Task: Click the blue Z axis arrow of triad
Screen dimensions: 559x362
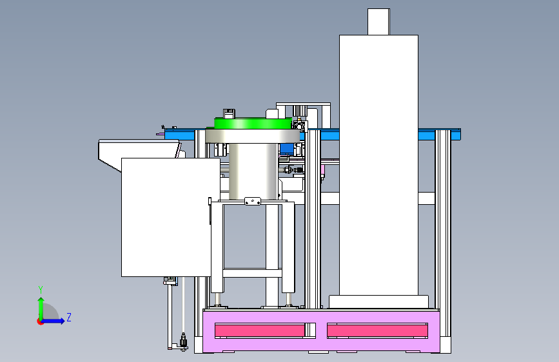Action: pos(54,321)
